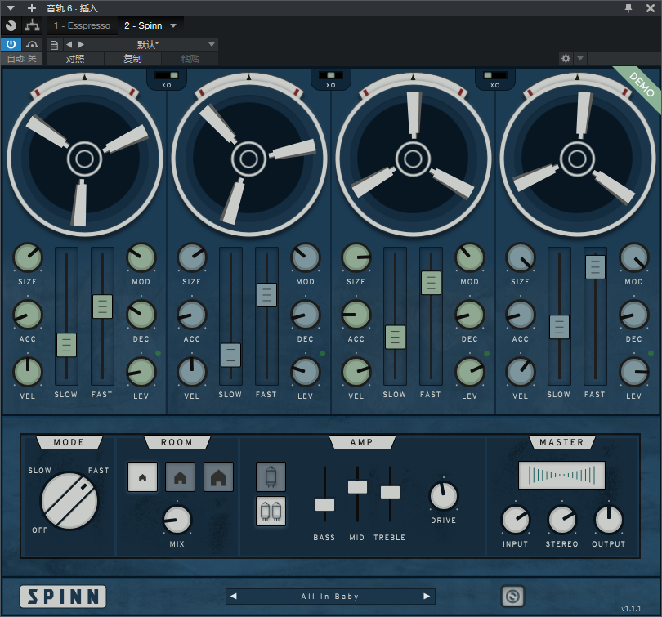Click the master stereo width display
The width and height of the screenshot is (662, 617).
point(561,475)
